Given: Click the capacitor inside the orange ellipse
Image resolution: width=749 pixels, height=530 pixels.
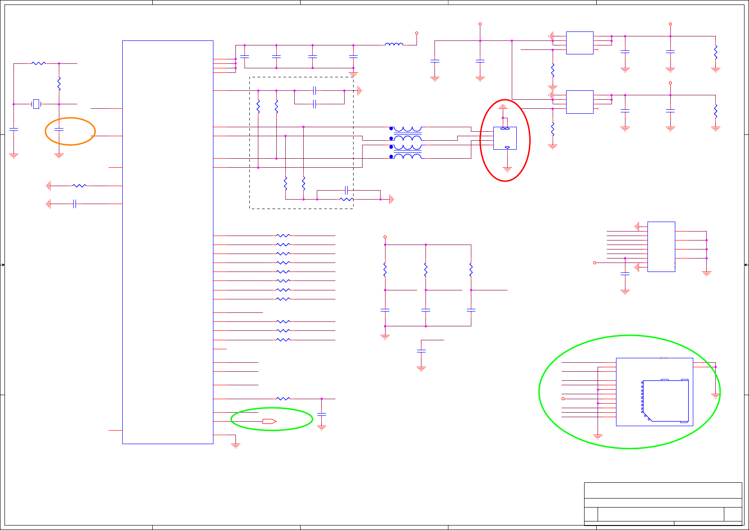Looking at the screenshot, I should point(59,129).
